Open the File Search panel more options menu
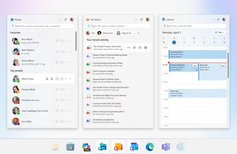The width and height of the screenshot is (237, 154). pos(136,20)
